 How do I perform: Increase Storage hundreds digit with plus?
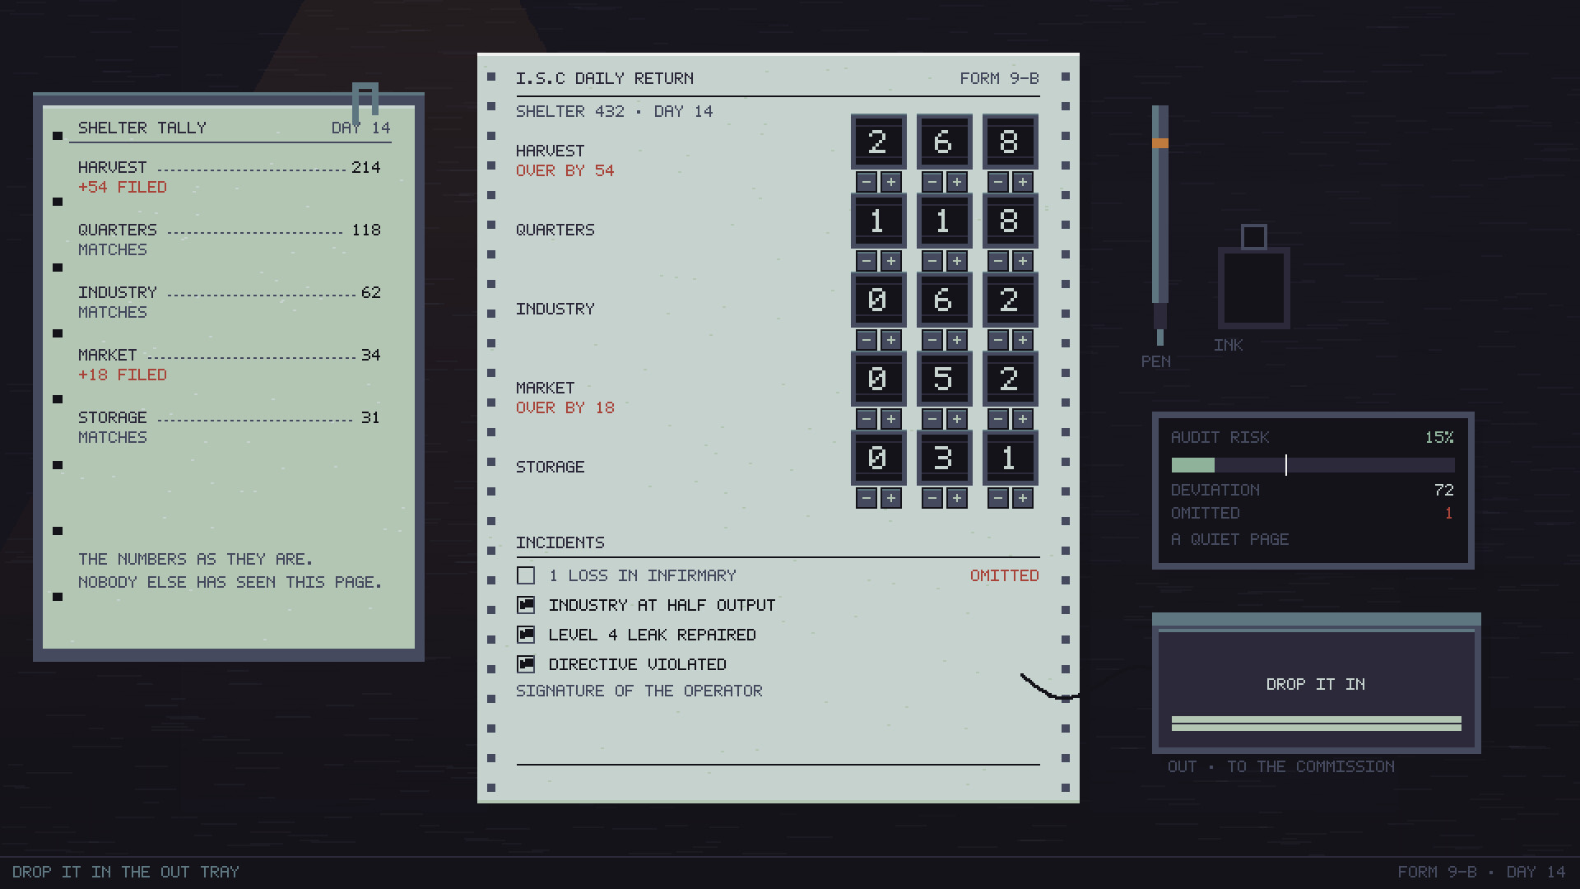(890, 498)
